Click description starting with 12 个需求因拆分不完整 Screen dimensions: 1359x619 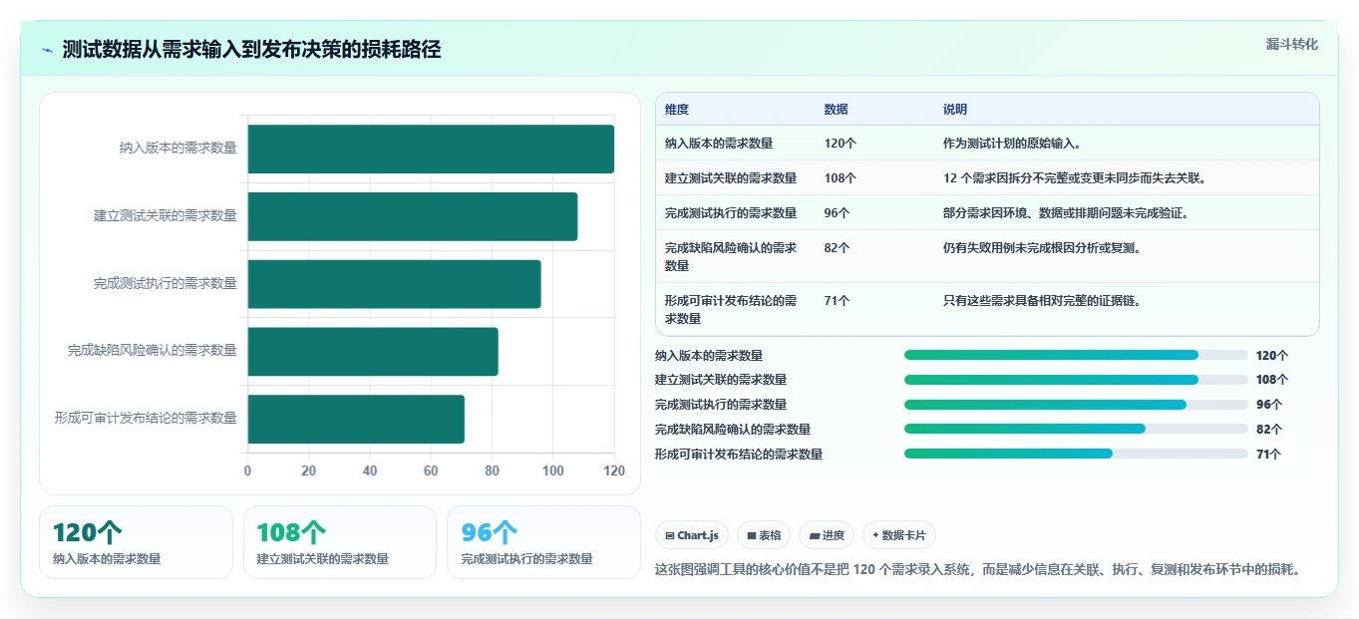click(x=1075, y=178)
